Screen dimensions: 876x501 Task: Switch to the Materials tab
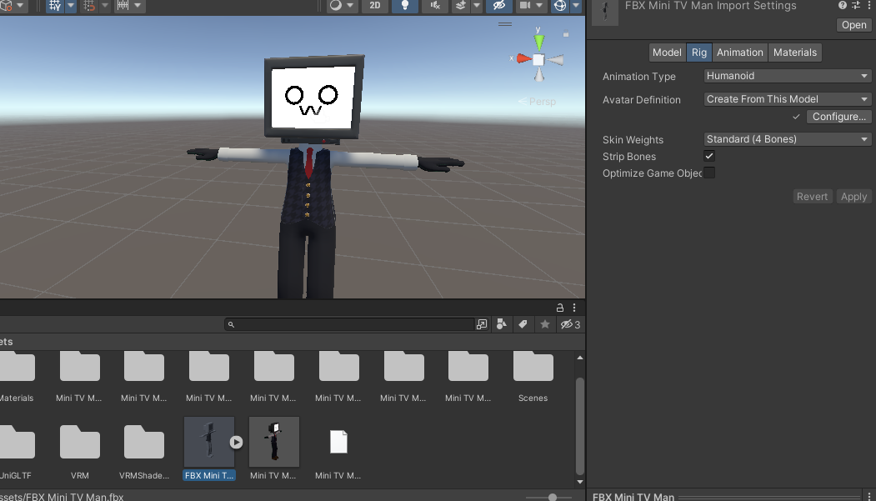(x=795, y=53)
